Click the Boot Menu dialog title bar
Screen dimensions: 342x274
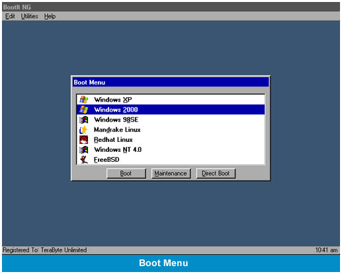click(x=171, y=82)
